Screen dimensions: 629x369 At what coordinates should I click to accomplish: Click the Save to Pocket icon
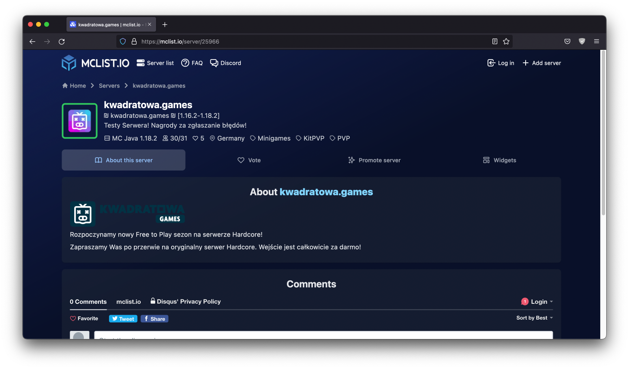(567, 42)
